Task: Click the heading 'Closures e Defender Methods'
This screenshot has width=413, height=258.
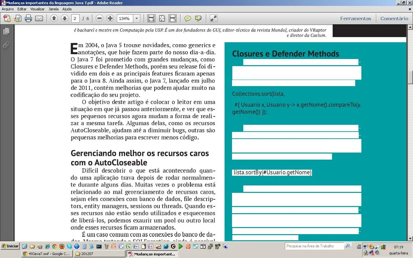Action: (x=286, y=54)
